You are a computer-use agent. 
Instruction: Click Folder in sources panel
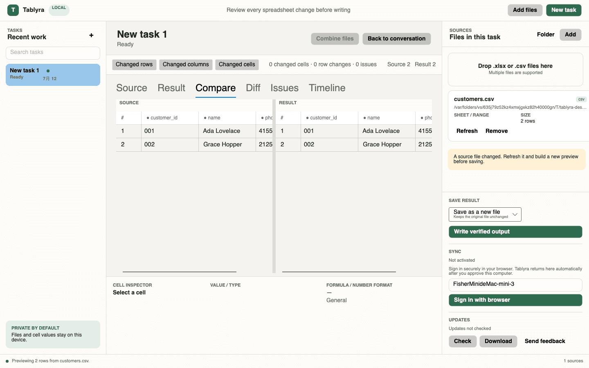546,35
